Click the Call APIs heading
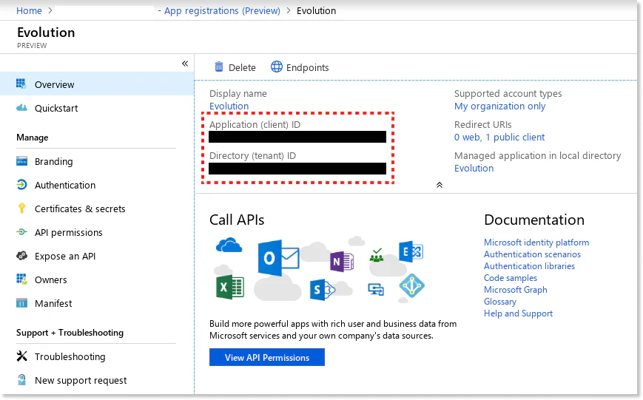 (x=237, y=220)
